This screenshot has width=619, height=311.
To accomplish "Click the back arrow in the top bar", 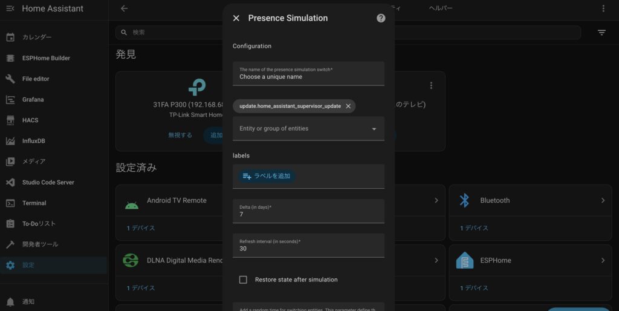I will click(x=124, y=8).
